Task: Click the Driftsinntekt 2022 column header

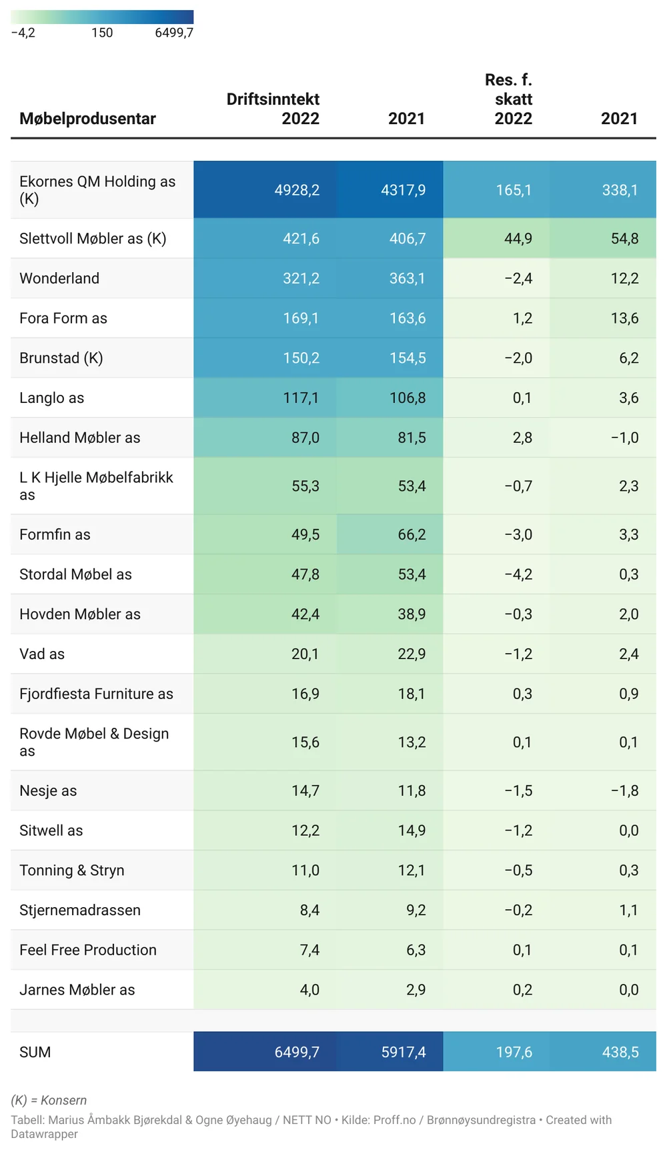Action: 273,109
